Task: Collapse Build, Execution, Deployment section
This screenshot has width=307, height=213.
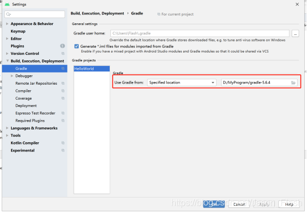Action: tap(7, 61)
